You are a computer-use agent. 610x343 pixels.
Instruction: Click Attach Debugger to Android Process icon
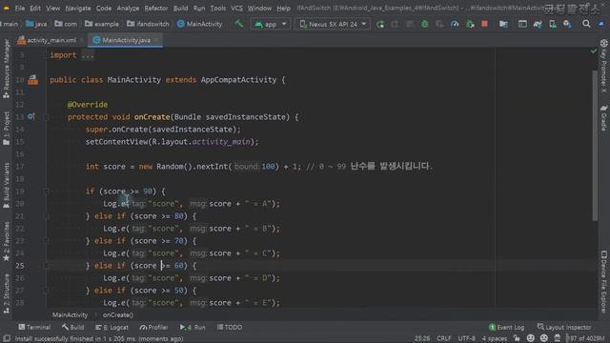470,24
